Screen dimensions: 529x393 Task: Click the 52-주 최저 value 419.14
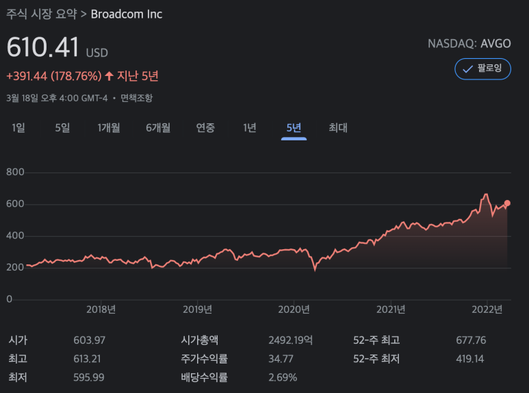[x=470, y=359]
